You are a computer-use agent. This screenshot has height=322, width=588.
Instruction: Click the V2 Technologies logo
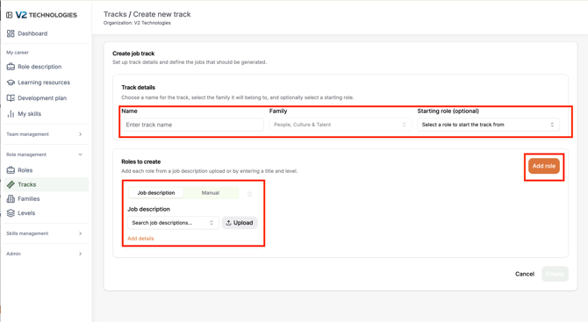point(47,15)
